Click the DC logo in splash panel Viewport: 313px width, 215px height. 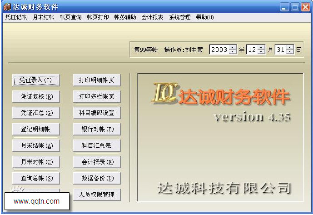click(x=165, y=93)
